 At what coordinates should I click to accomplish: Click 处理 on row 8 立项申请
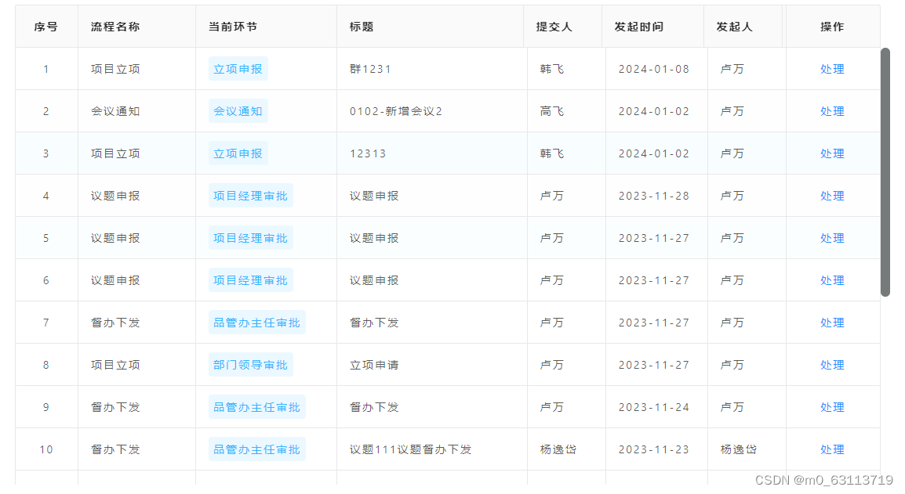click(x=832, y=365)
